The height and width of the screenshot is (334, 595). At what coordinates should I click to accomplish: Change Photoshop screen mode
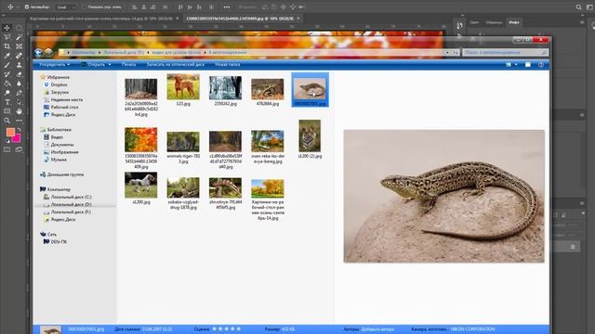19,150
